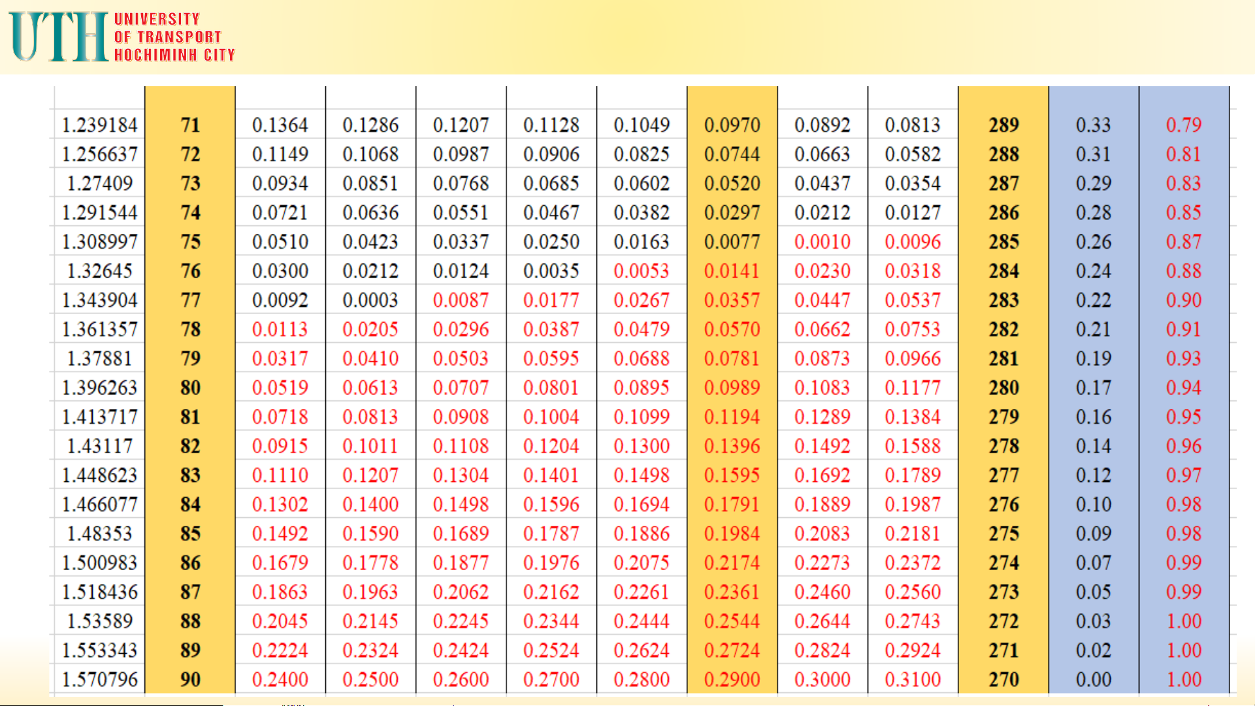Select the red cell 0.3100
The width and height of the screenshot is (1255, 706).
pos(913,679)
